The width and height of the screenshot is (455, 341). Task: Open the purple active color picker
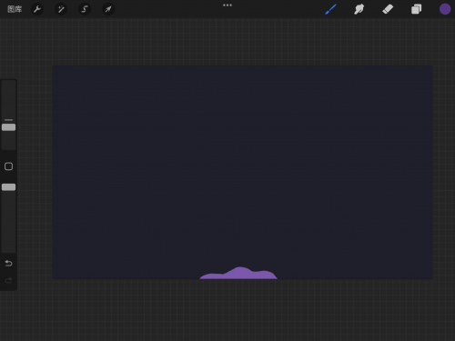pos(445,9)
